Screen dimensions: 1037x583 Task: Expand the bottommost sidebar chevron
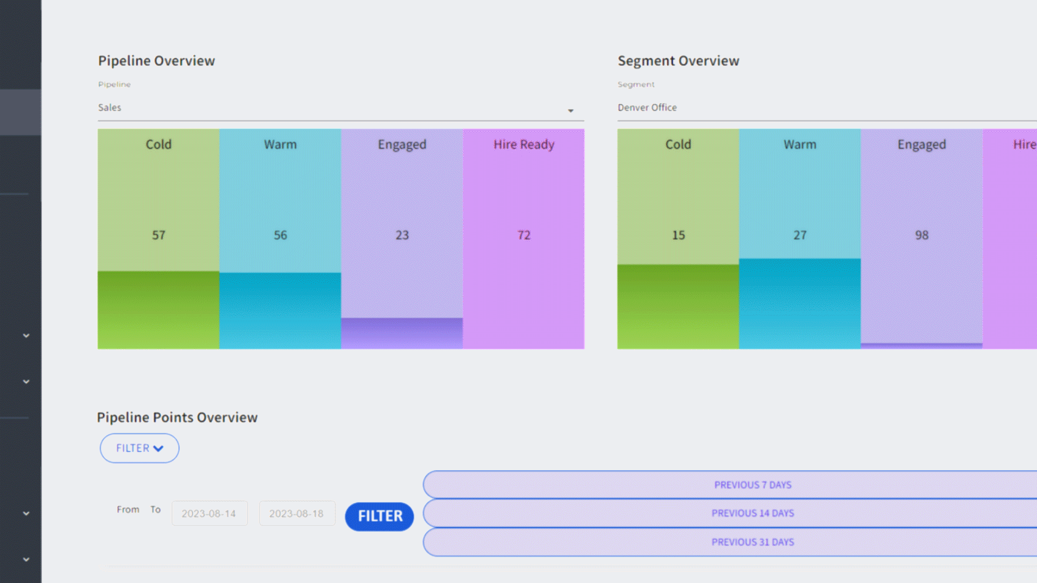26,560
